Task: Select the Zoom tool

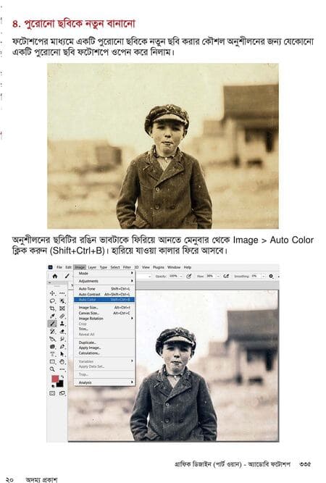Action: click(52, 369)
